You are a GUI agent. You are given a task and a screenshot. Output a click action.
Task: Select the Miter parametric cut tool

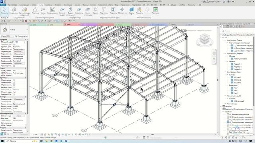click(104, 11)
